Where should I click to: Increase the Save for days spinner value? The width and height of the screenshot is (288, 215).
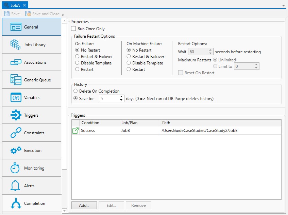point(122,97)
